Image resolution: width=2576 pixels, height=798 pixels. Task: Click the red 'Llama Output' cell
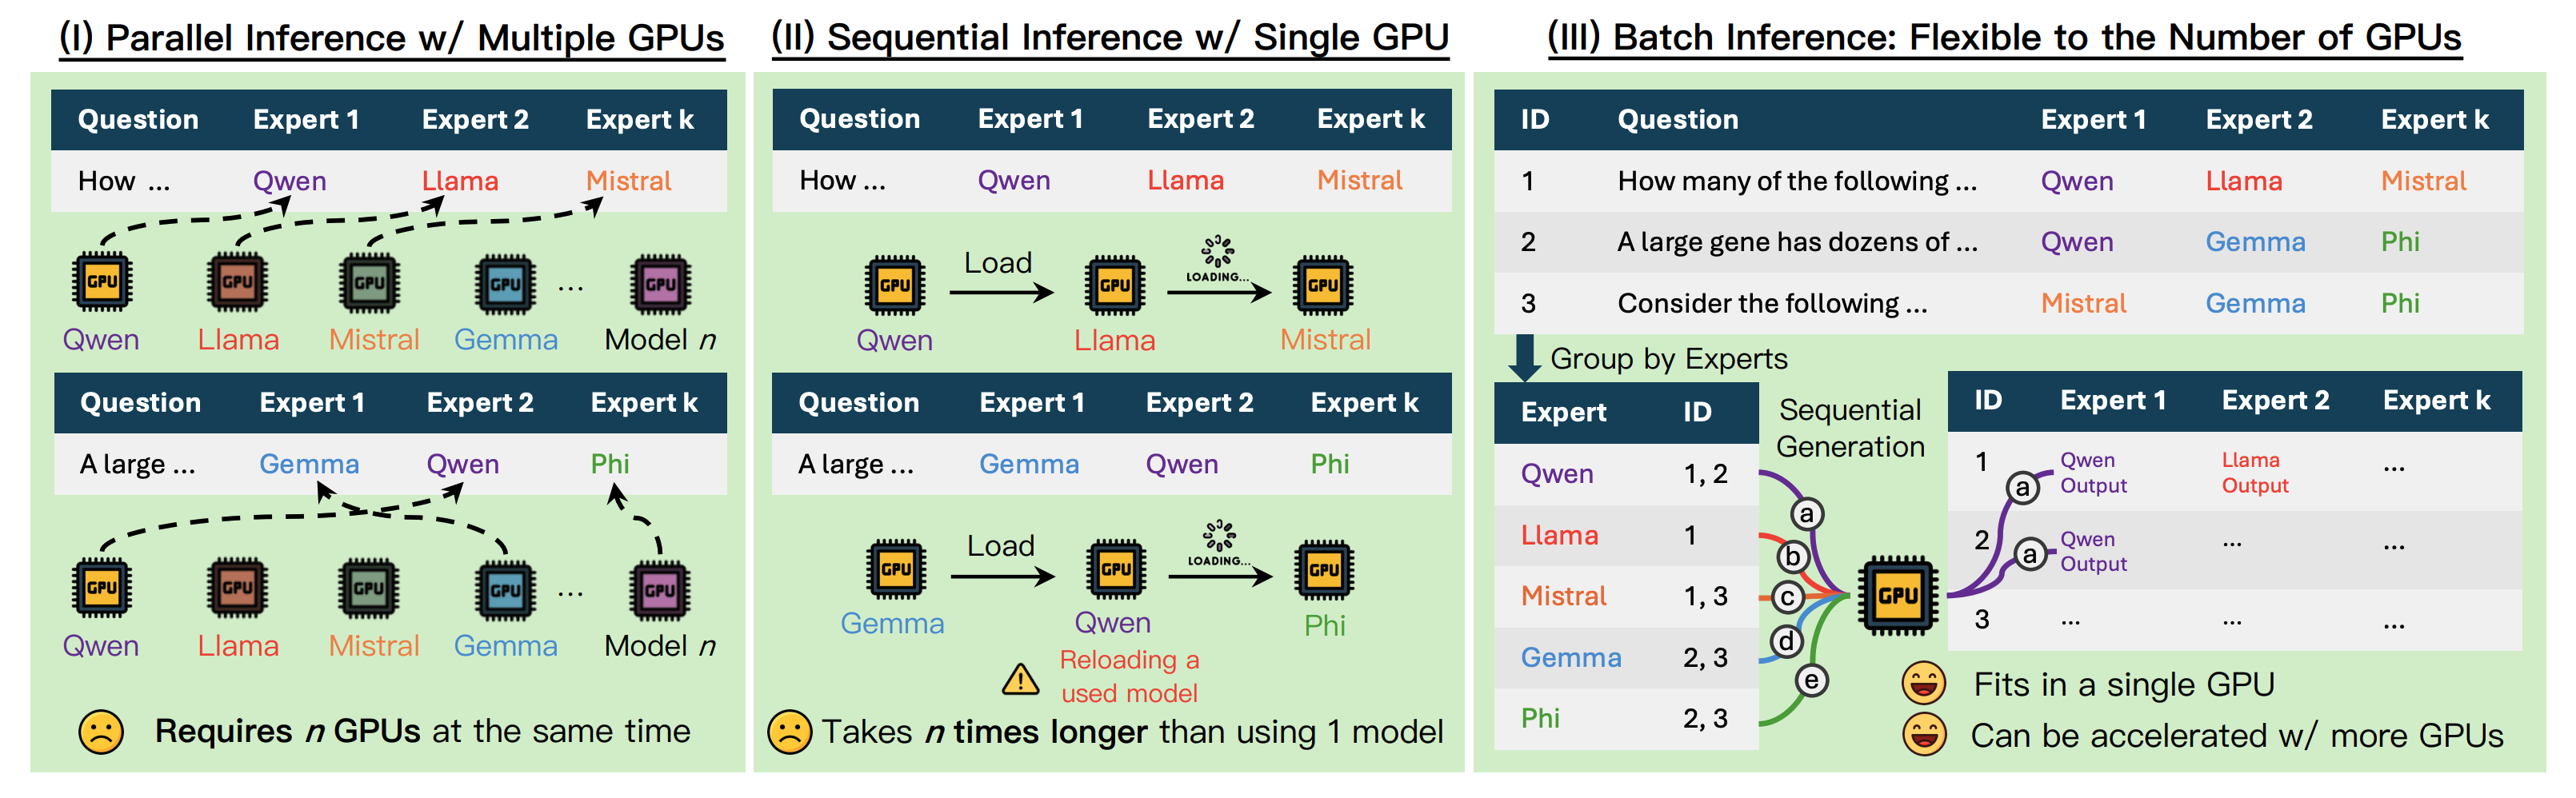[x=2255, y=473]
